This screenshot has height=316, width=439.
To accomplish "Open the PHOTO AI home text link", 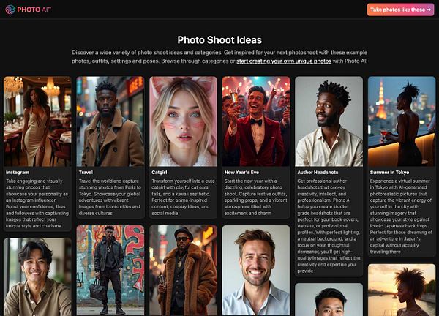I will coord(34,10).
